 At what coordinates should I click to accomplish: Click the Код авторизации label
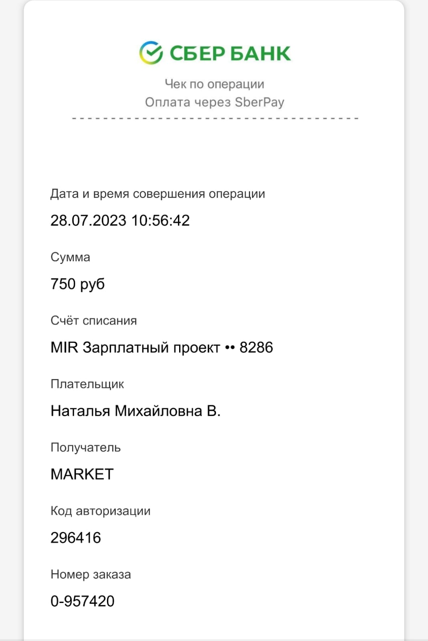[100, 511]
